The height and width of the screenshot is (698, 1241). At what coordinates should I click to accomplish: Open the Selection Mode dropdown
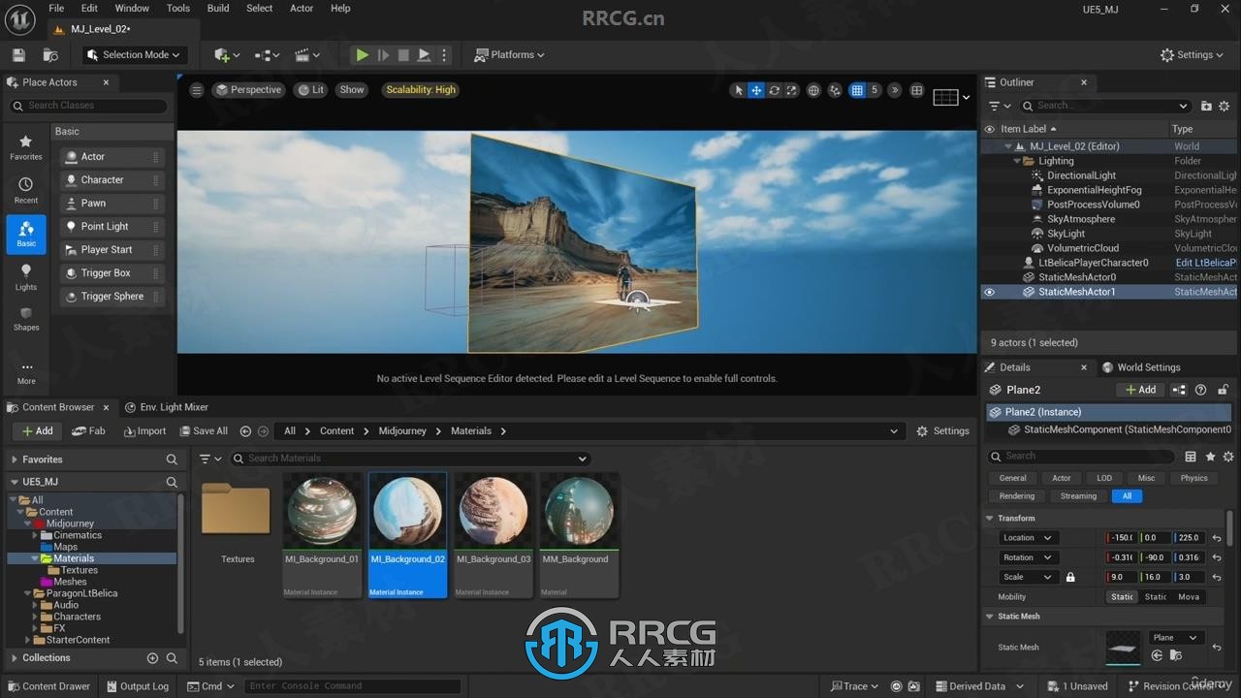coord(133,55)
